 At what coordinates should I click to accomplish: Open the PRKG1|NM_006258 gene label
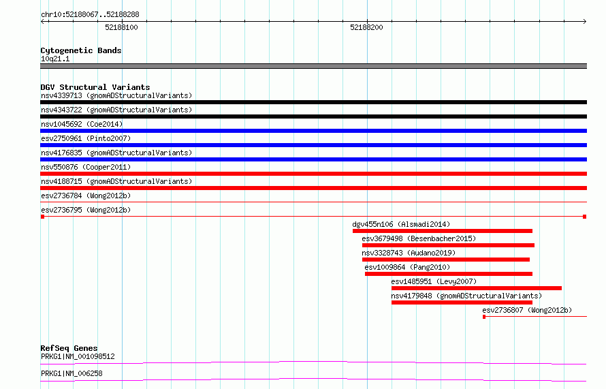click(x=71, y=373)
